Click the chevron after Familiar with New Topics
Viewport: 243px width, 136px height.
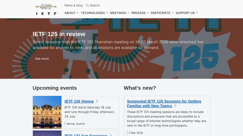coord(175,106)
